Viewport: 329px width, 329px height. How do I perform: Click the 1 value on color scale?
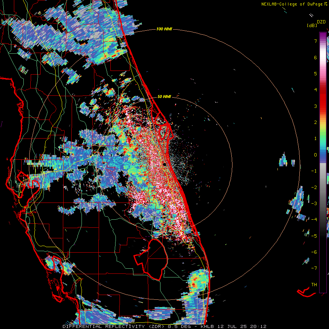click(315, 139)
